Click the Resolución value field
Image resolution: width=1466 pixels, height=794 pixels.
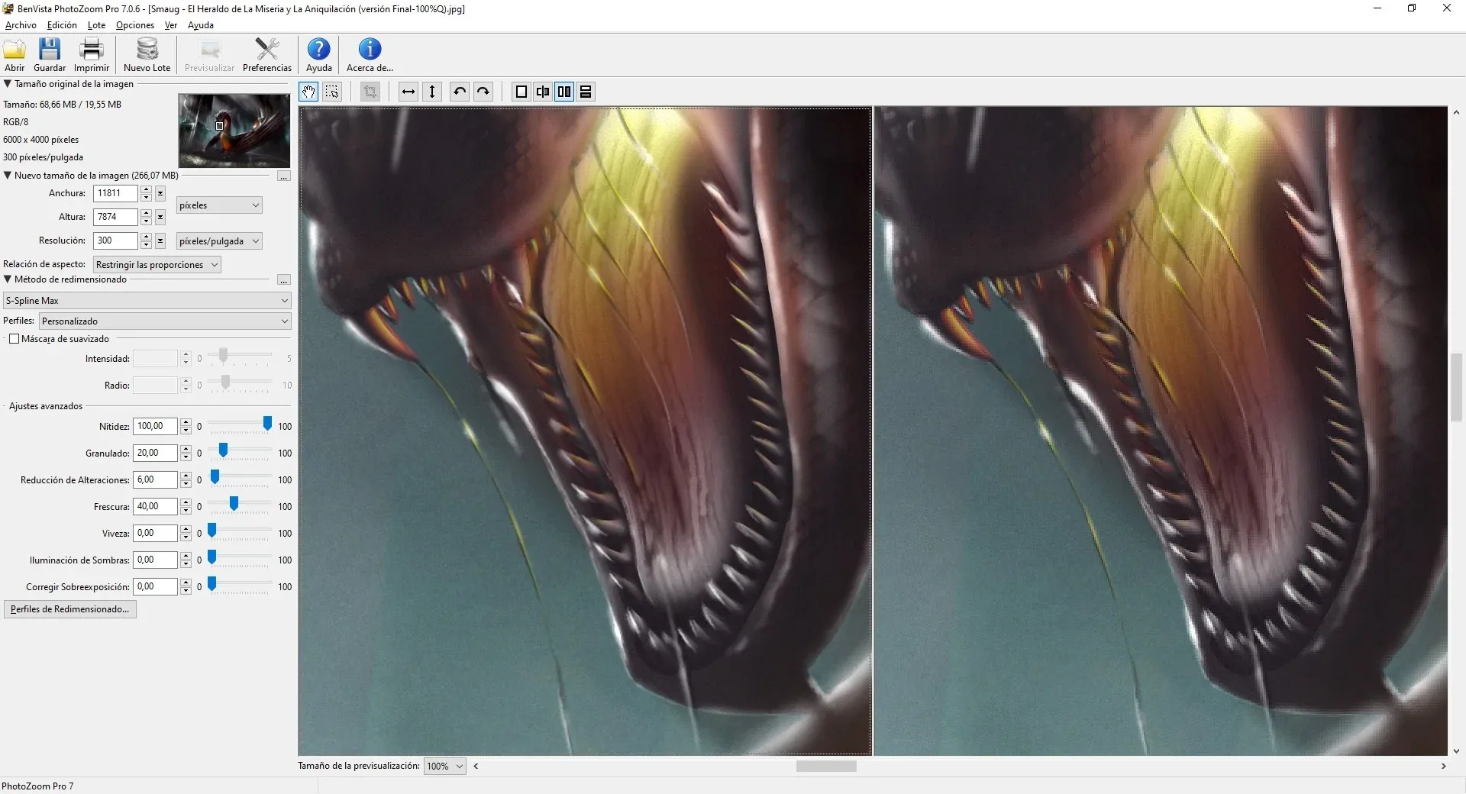[115, 241]
